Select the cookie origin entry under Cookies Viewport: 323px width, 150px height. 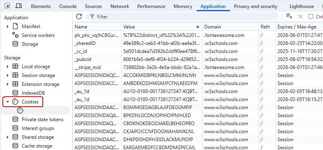point(35,110)
